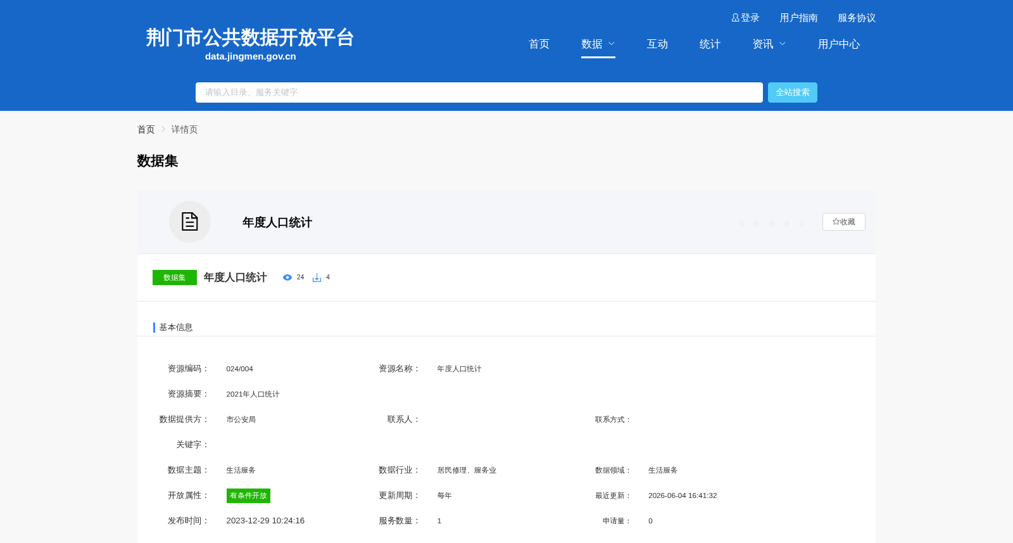Click the download icon showing 4
This screenshot has width=1013, height=543.
317,278
